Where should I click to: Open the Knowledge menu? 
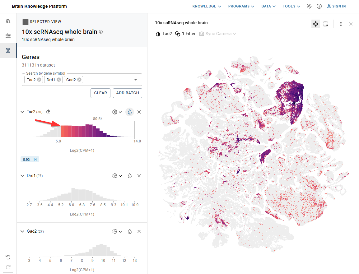point(207,6)
